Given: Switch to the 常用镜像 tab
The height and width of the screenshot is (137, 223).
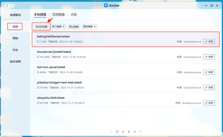Looking at the screenshot, I should 59,15.
